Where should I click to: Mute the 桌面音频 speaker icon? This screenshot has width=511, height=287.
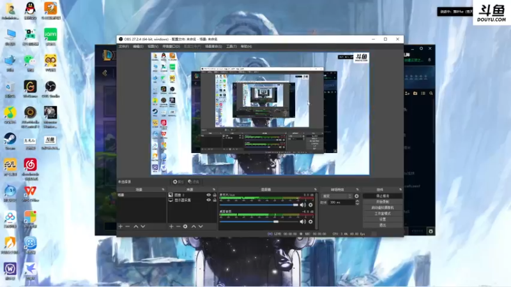coord(303,221)
